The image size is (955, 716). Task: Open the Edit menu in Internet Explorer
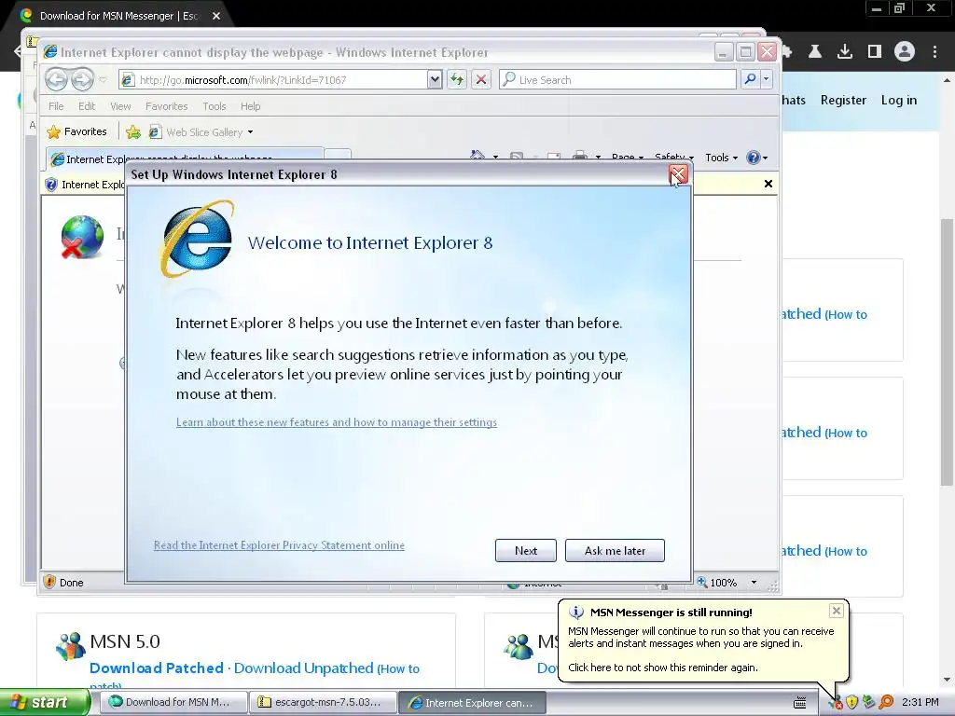pyautogui.click(x=87, y=106)
